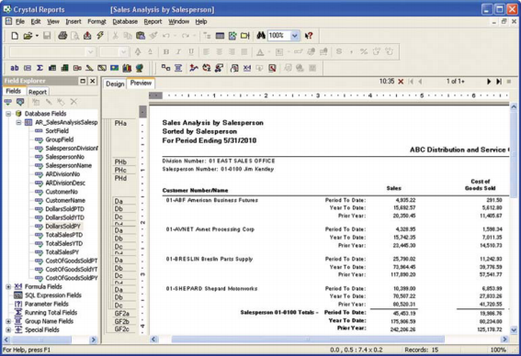521x356 pixels.
Task: Select the Insert Text Object 'ab' icon
Action: coord(15,68)
